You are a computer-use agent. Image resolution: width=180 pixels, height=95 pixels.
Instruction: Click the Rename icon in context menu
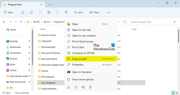click(x=83, y=87)
